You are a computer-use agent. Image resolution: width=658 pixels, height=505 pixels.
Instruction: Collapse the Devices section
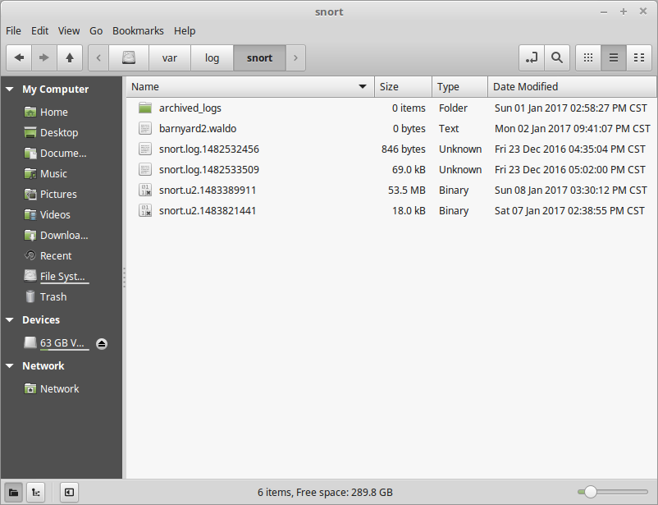(x=10, y=320)
